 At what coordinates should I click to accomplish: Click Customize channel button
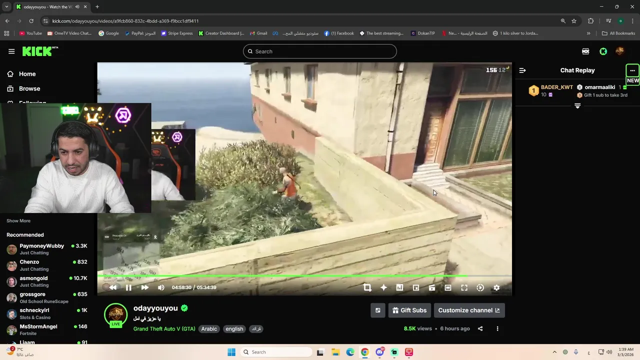pyautogui.click(x=469, y=310)
